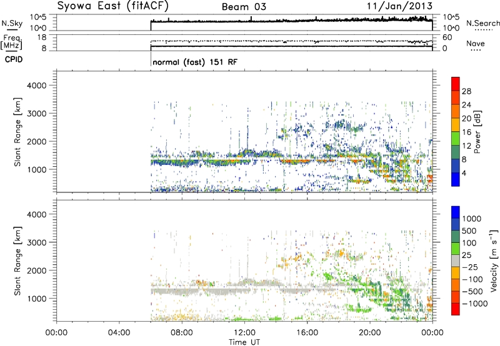
Task: Click the '12' label on the Power colorbar
Action: click(466, 146)
